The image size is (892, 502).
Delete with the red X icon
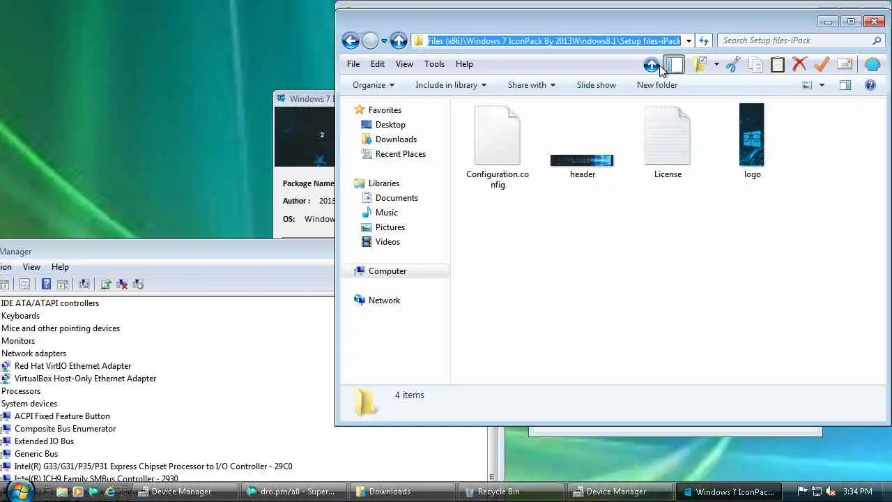click(799, 65)
